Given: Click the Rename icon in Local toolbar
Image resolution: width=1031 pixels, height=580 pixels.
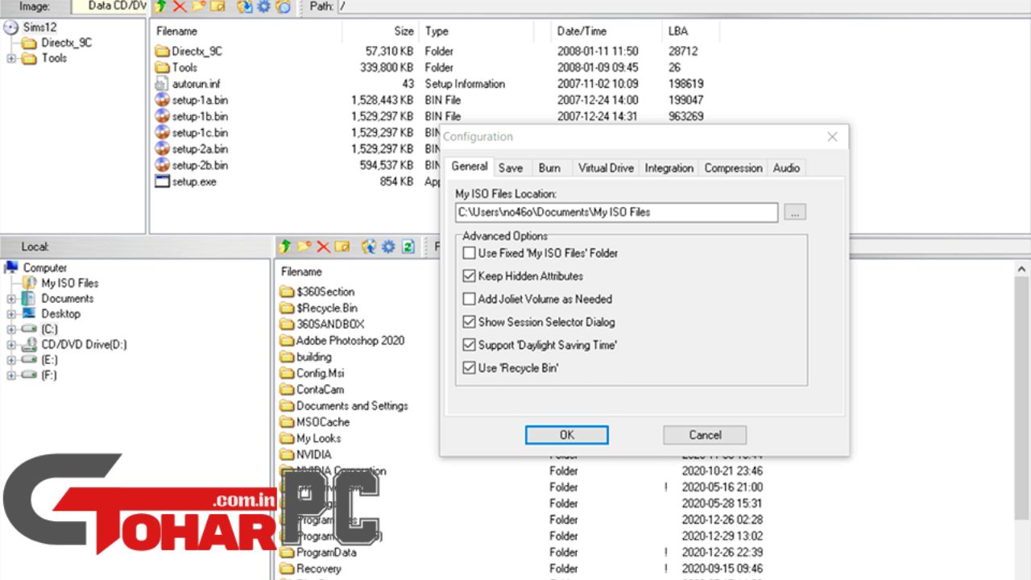Looking at the screenshot, I should pyautogui.click(x=342, y=246).
